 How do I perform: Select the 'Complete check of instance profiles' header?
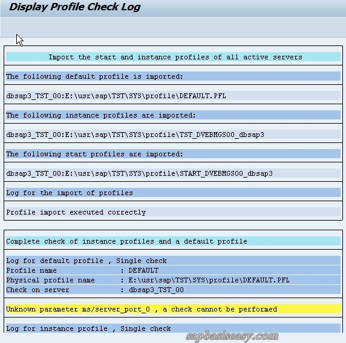173,241
